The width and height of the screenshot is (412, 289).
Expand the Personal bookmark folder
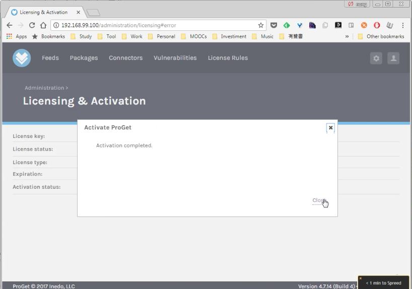(x=162, y=37)
